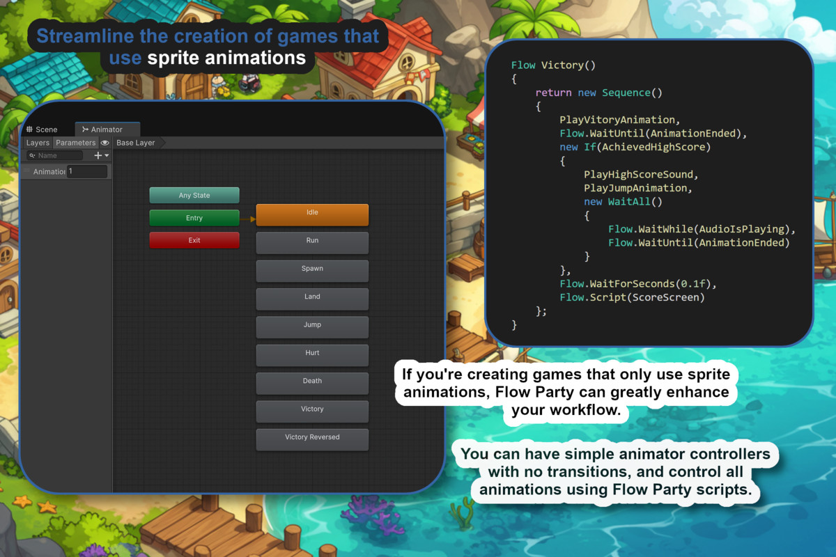Switch to the Scene tab

(42, 130)
